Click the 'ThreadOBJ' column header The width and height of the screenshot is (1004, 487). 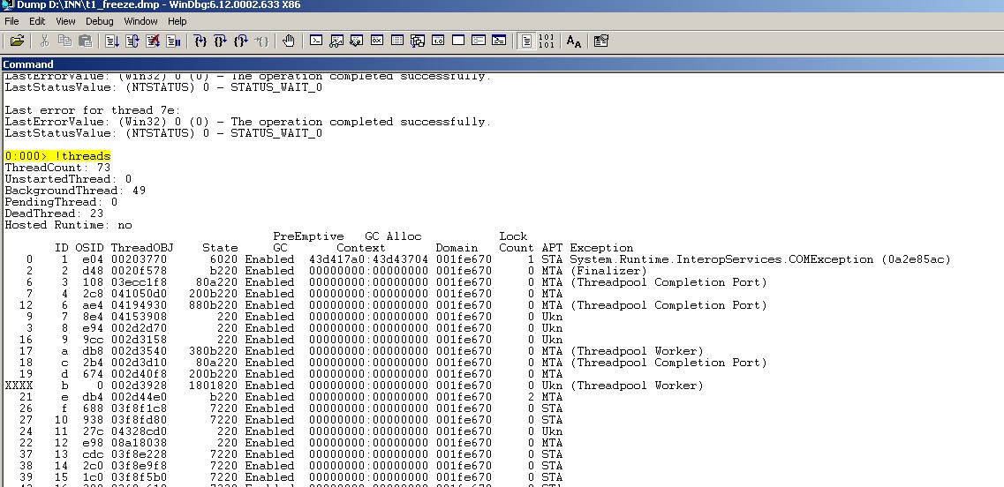click(x=141, y=248)
